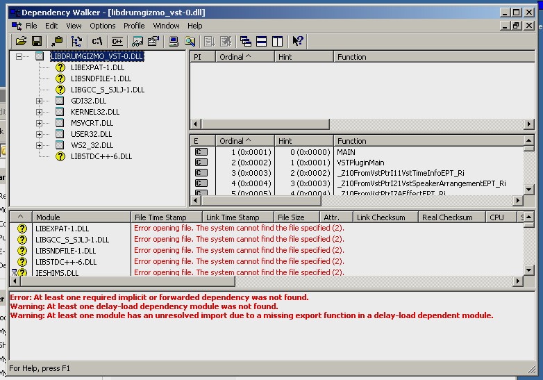Viewport: 543px width, 380px height.
Task: Expand the MSVCRT.DLL tree node
Action: point(39,123)
